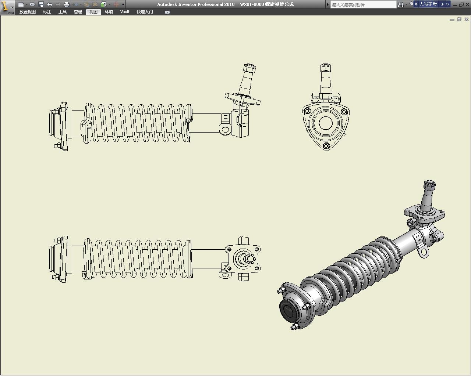Close the drawing document window
Screen dimensions: 471x376
click(467, 19)
